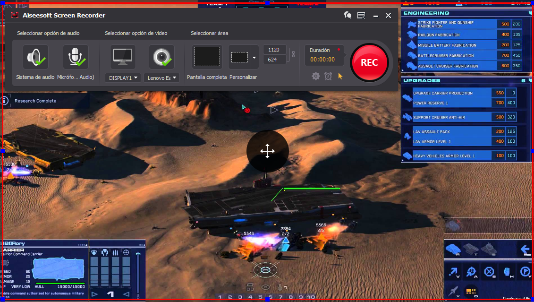Click the Support Cruiser Anti-Air unit icon
The image size is (534, 302).
click(x=407, y=117)
